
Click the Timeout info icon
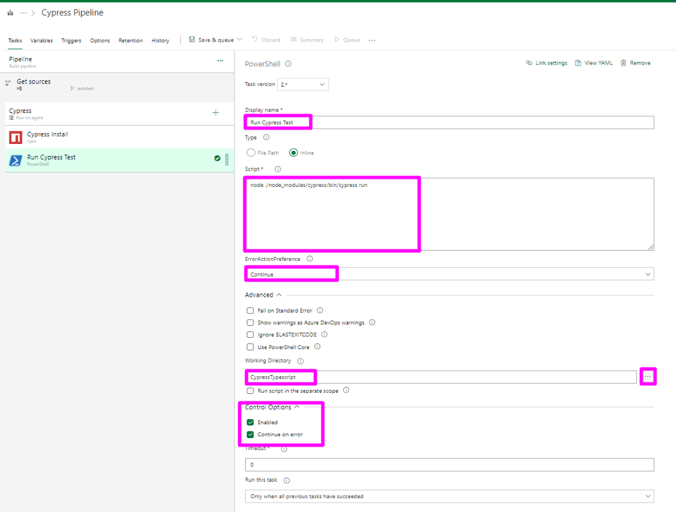[x=284, y=449]
